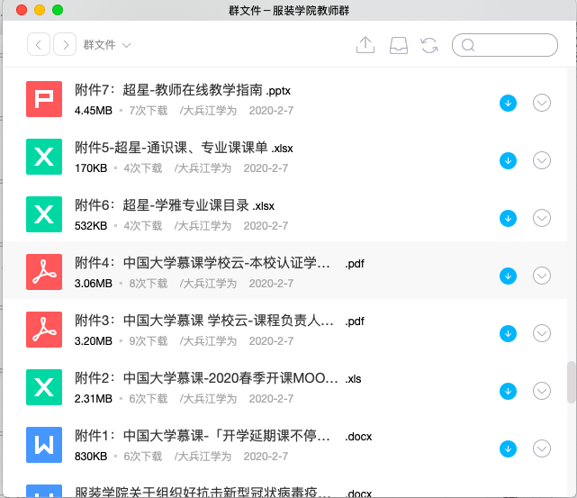This screenshot has width=577, height=498.
Task: Expand options chevron for 附件6 xlsx
Action: [542, 218]
